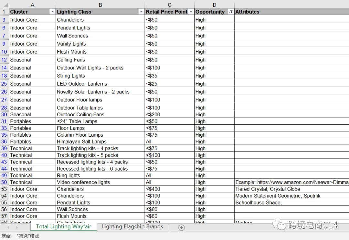This screenshot has height=240, width=349.
Task: Click the Select All corner triangle
Action: click(4, 5)
